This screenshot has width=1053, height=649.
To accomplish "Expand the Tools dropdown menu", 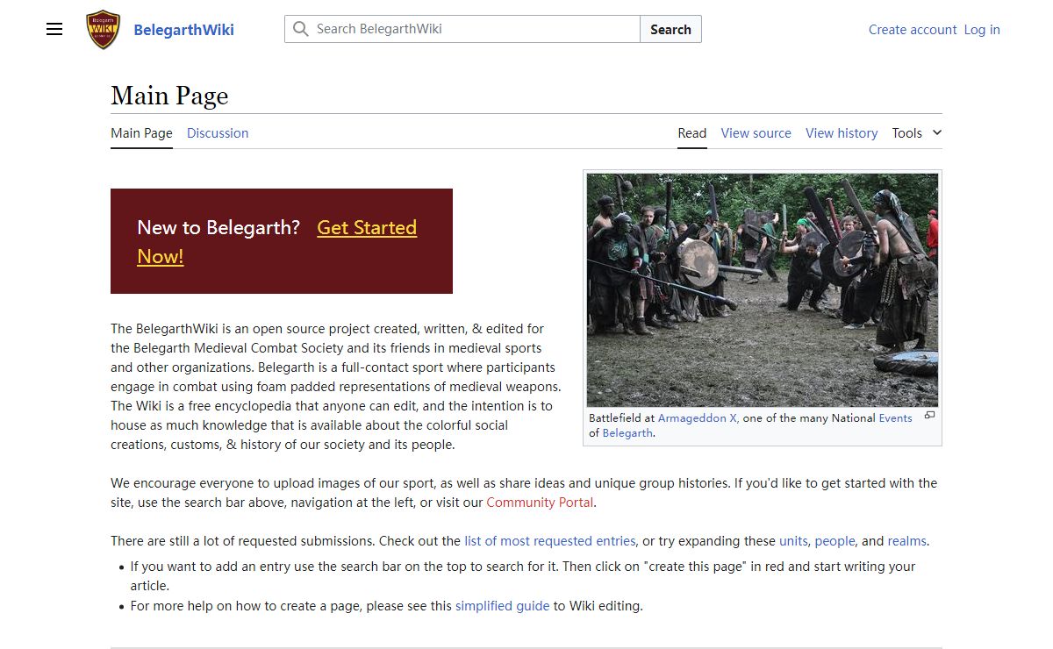I will tap(917, 133).
